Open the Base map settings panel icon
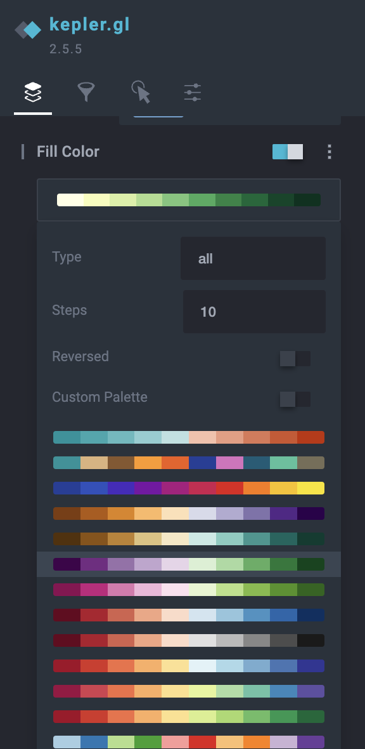Viewport: 365px width, 749px height. [x=192, y=92]
